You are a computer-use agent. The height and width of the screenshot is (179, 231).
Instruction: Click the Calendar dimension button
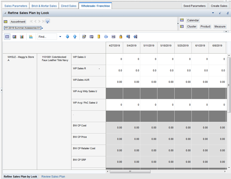pyautogui.click(x=193, y=20)
